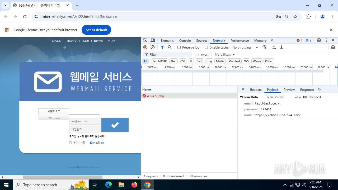Click Set as default button
The width and height of the screenshot is (338, 190).
[x=96, y=30]
